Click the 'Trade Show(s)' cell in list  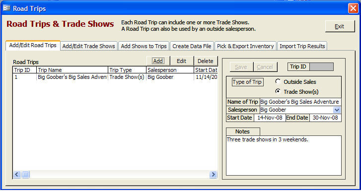[x=127, y=77]
